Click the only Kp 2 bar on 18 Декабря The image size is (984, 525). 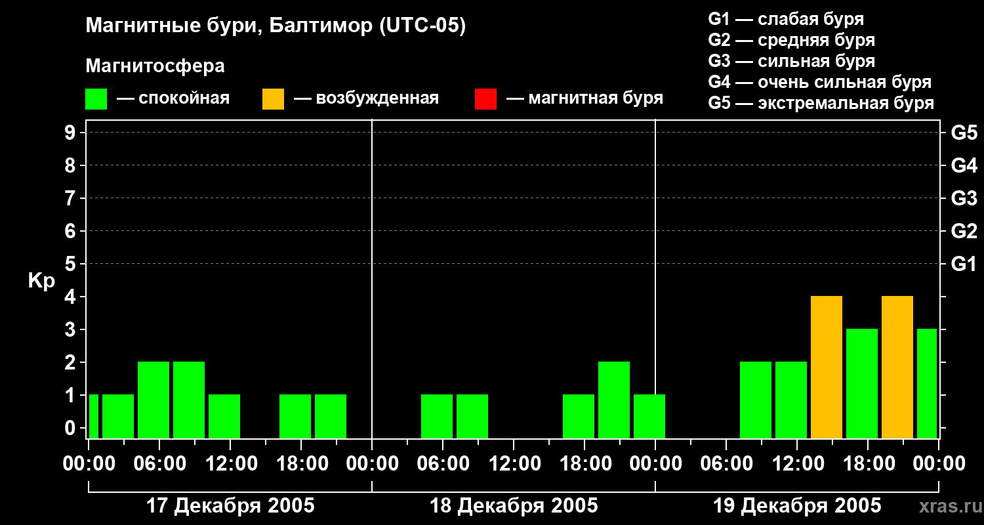(614, 400)
